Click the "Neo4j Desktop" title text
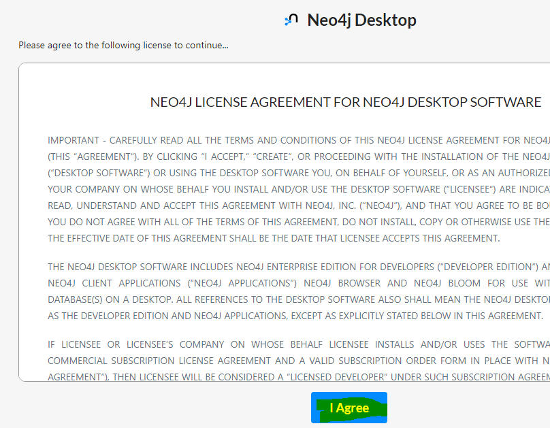The image size is (550, 428). [361, 20]
